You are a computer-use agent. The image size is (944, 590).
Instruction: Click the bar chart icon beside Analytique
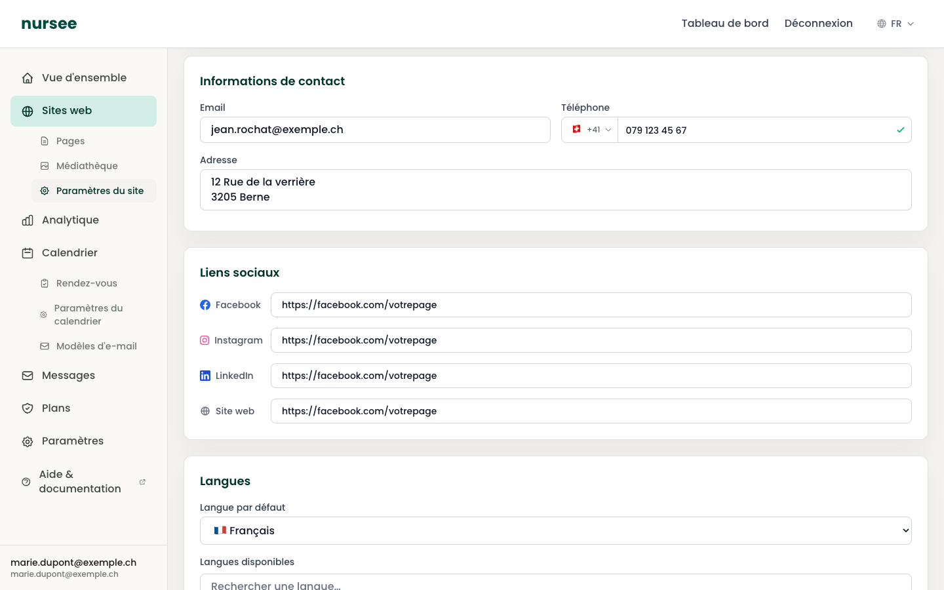[x=28, y=220]
